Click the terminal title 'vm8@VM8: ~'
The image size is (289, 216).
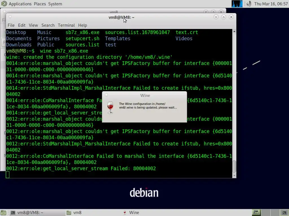click(x=121, y=17)
